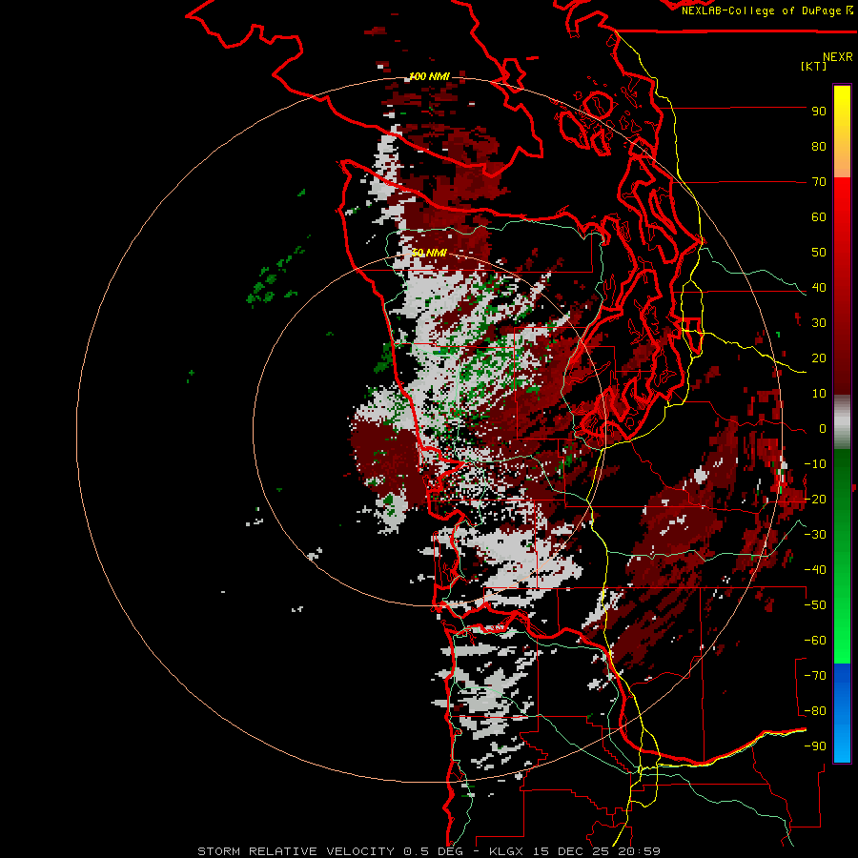Click the 20 value on the velocity scale
The width and height of the screenshot is (858, 858).
click(x=819, y=357)
